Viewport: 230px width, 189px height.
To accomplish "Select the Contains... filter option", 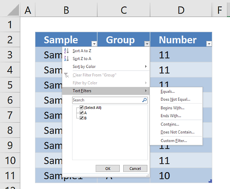I will click(170, 124).
